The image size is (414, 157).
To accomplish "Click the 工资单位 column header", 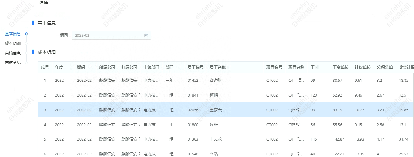I will point(341,68).
